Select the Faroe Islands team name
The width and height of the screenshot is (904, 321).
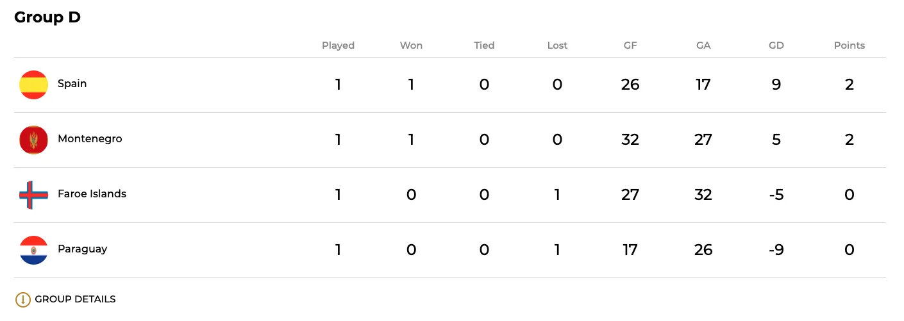click(x=92, y=193)
